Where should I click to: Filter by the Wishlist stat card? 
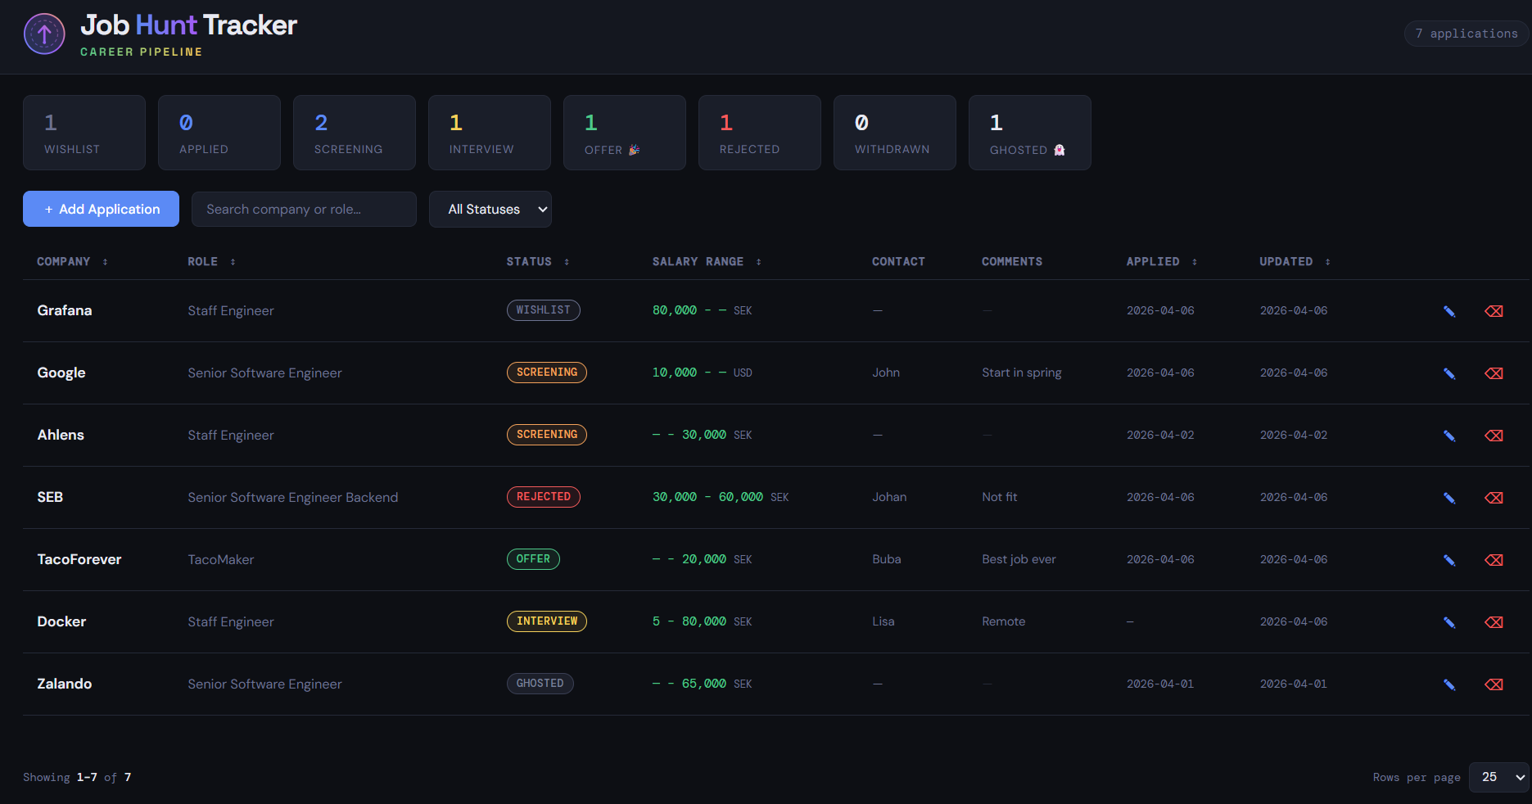click(x=84, y=133)
